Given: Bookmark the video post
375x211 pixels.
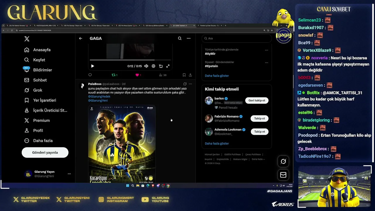Looking at the screenshot, I should [x=184, y=75].
